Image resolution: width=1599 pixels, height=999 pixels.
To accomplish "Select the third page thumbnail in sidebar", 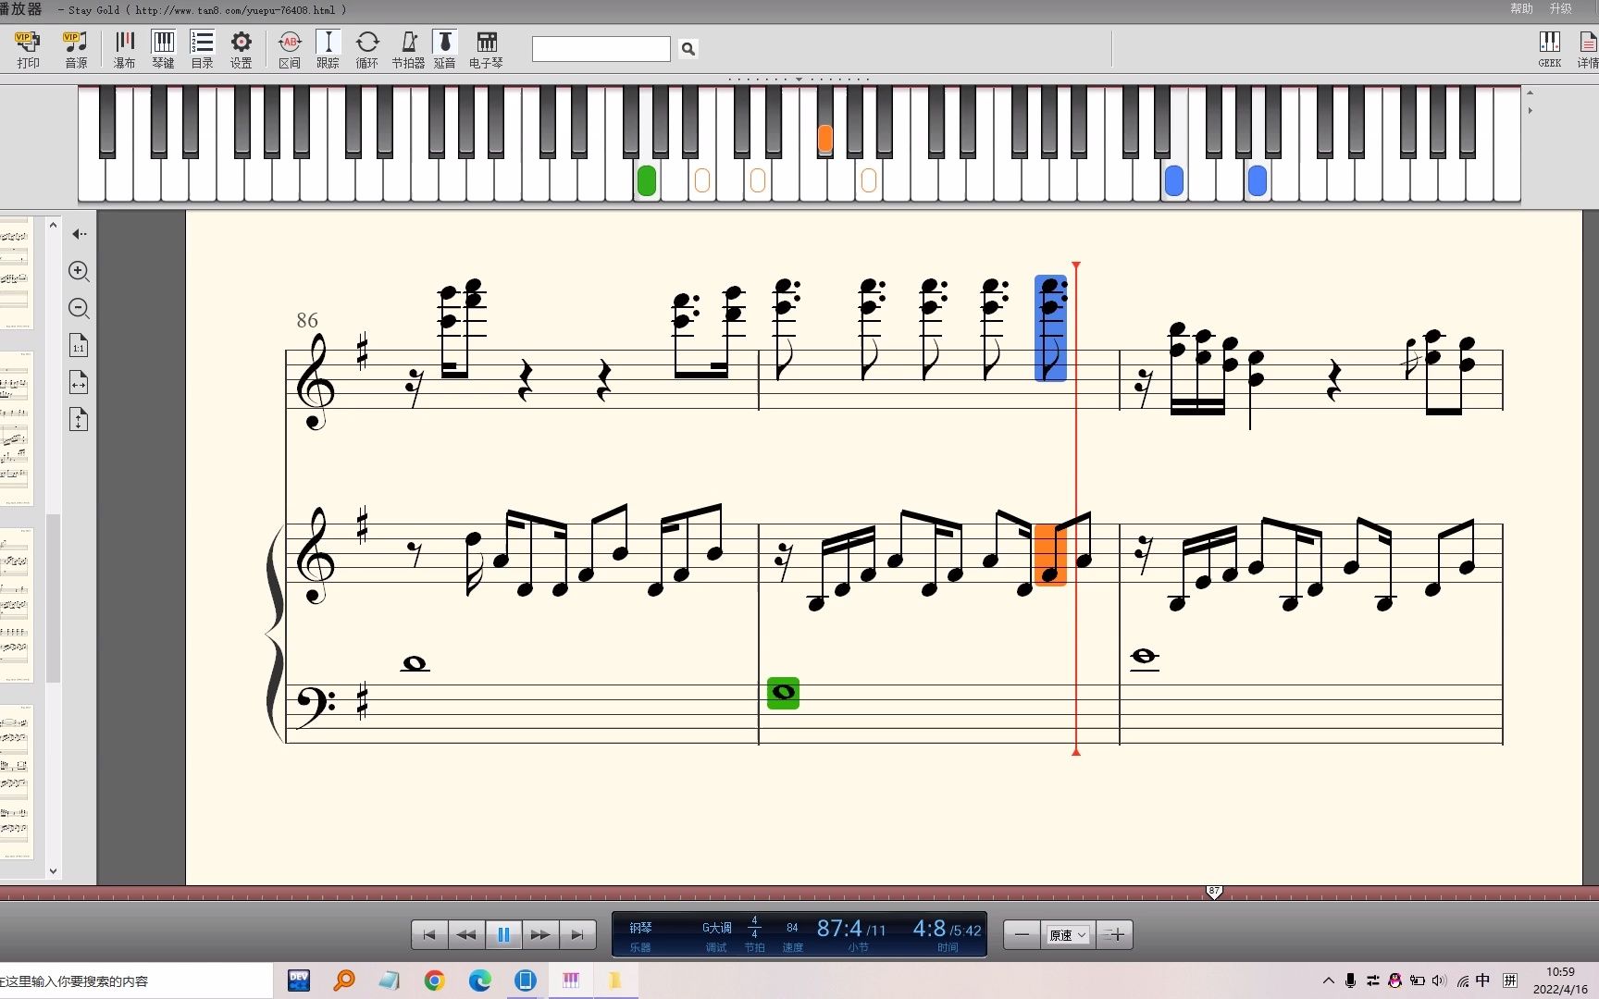I will click(15, 605).
